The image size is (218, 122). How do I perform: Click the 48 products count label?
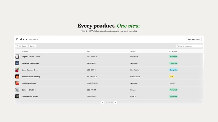click(x=33, y=39)
